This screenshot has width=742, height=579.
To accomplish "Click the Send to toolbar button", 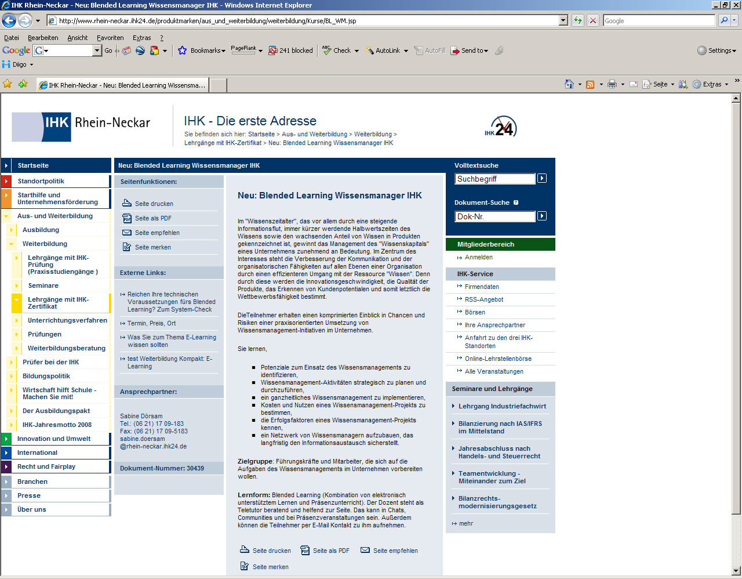I will click(x=470, y=50).
